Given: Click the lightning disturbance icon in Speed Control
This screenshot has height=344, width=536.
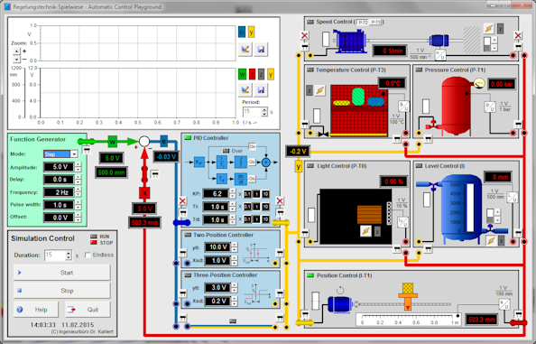Looking at the screenshot, I should pyautogui.click(x=489, y=29).
